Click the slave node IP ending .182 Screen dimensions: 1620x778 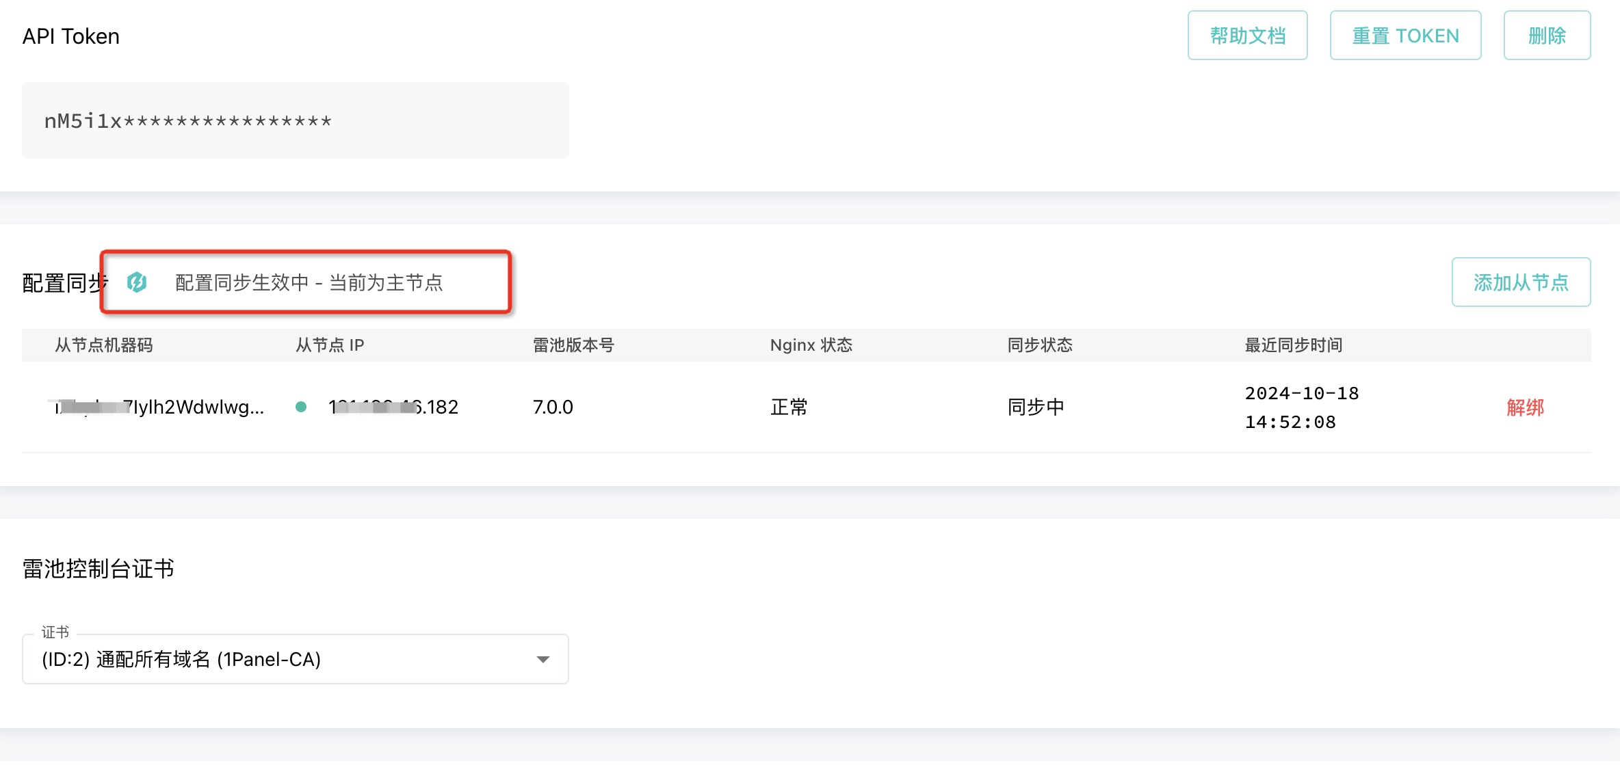point(393,407)
